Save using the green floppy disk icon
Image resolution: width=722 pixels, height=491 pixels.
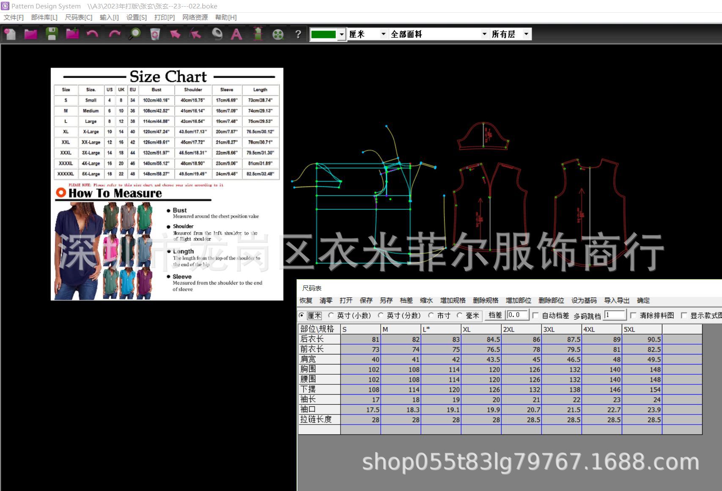(52, 34)
